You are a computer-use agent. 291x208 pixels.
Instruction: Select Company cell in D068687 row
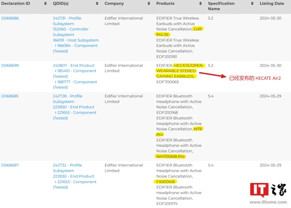pyautogui.click(x=124, y=168)
